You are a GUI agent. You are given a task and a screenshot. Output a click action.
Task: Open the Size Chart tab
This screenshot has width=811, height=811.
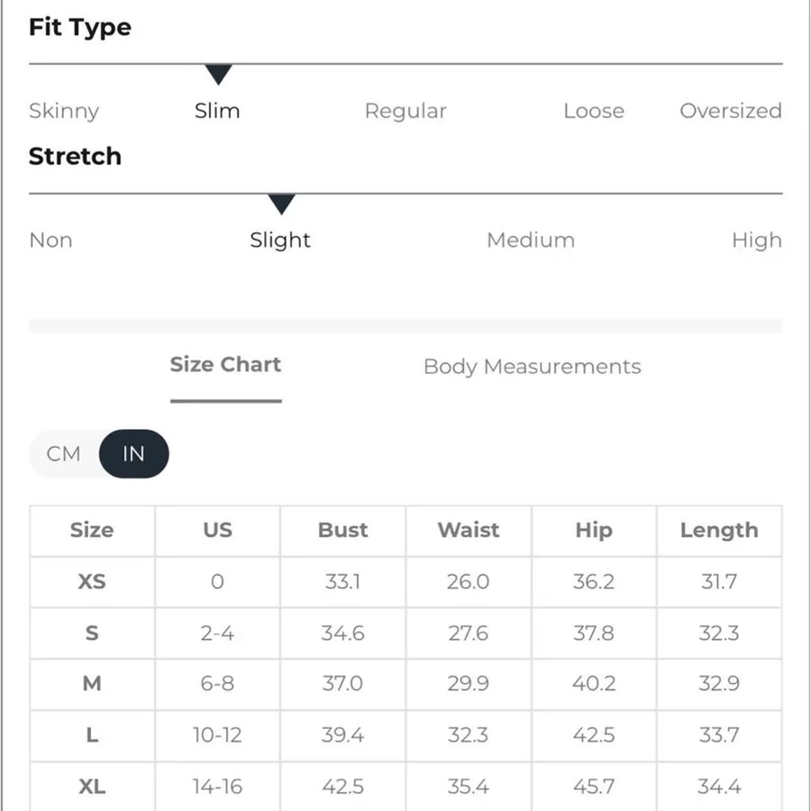tap(225, 365)
